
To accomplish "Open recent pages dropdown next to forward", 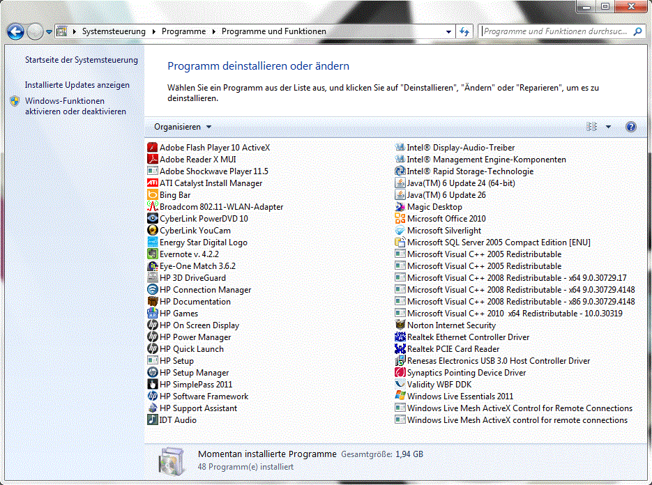I will click(x=49, y=31).
